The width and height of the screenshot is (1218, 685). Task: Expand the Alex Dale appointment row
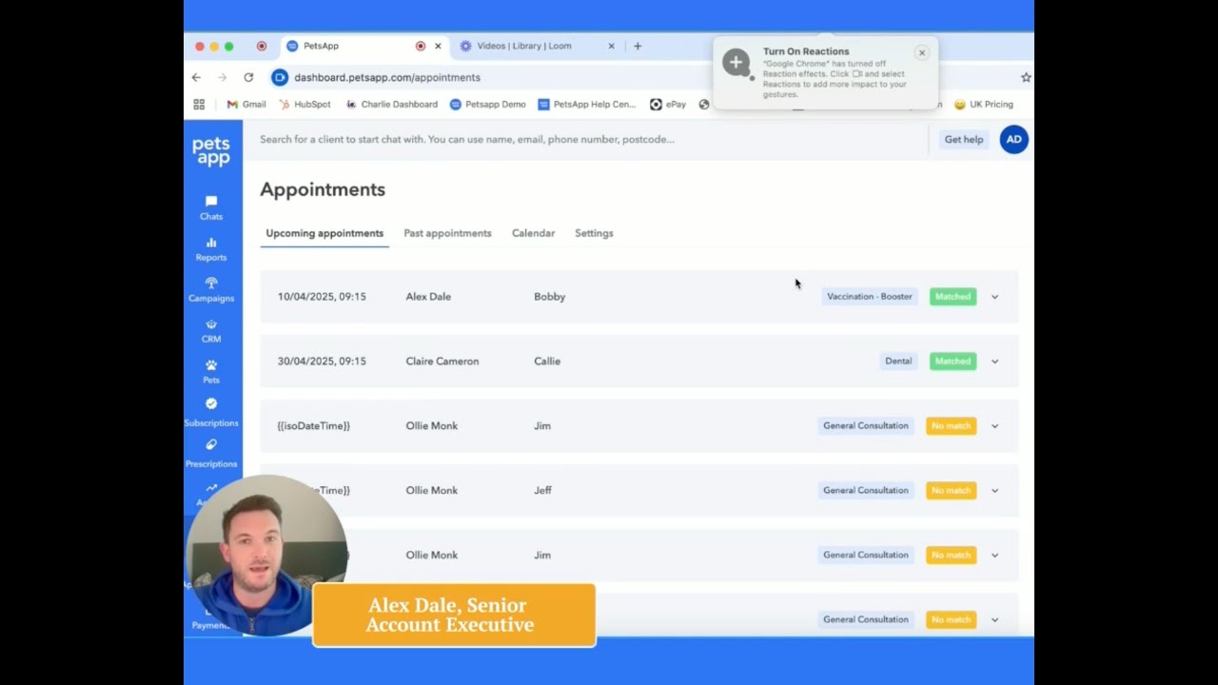click(994, 297)
